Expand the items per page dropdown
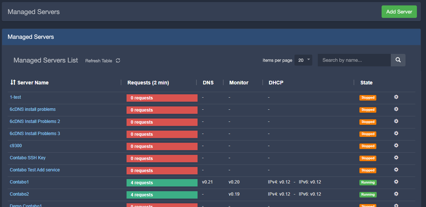 click(303, 60)
